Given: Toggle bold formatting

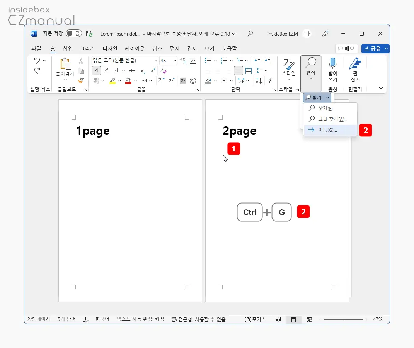Looking at the screenshot, I should click(96, 70).
